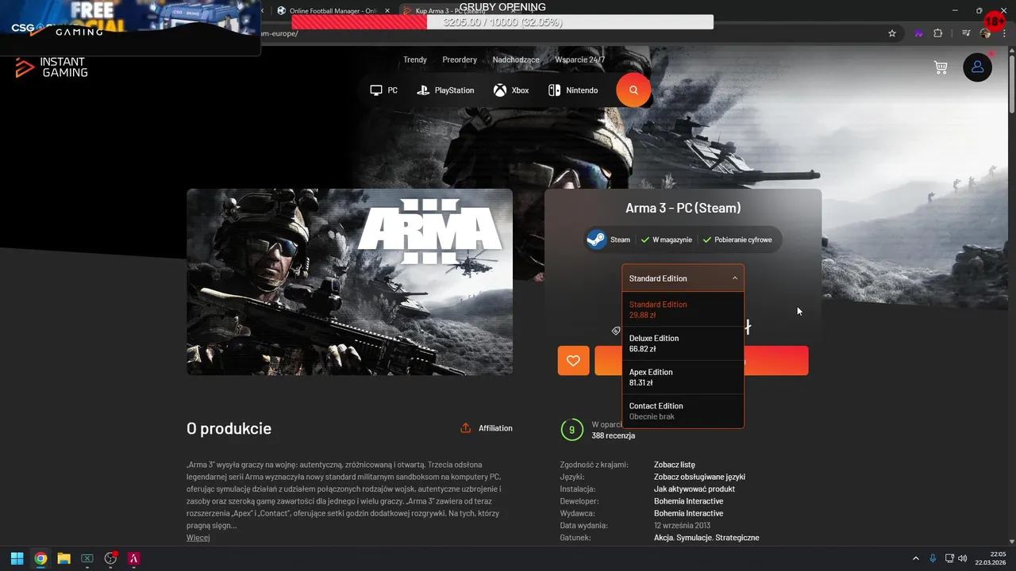The height and width of the screenshot is (571, 1016).
Task: Open Zobacz obsługiwane języki link
Action: 699,477
